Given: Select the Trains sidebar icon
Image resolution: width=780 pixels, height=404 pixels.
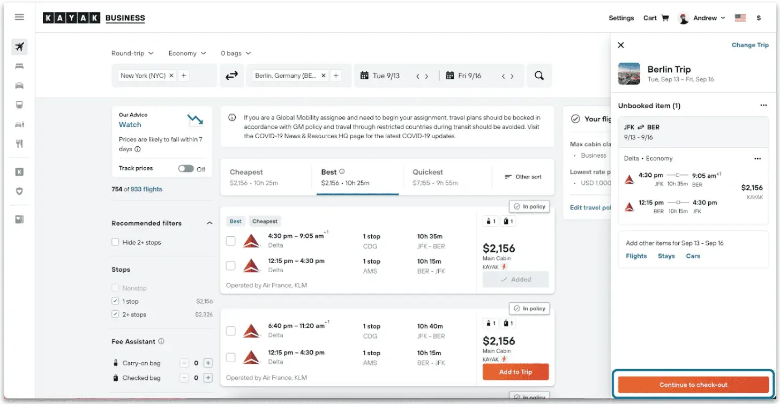Looking at the screenshot, I should tap(19, 105).
